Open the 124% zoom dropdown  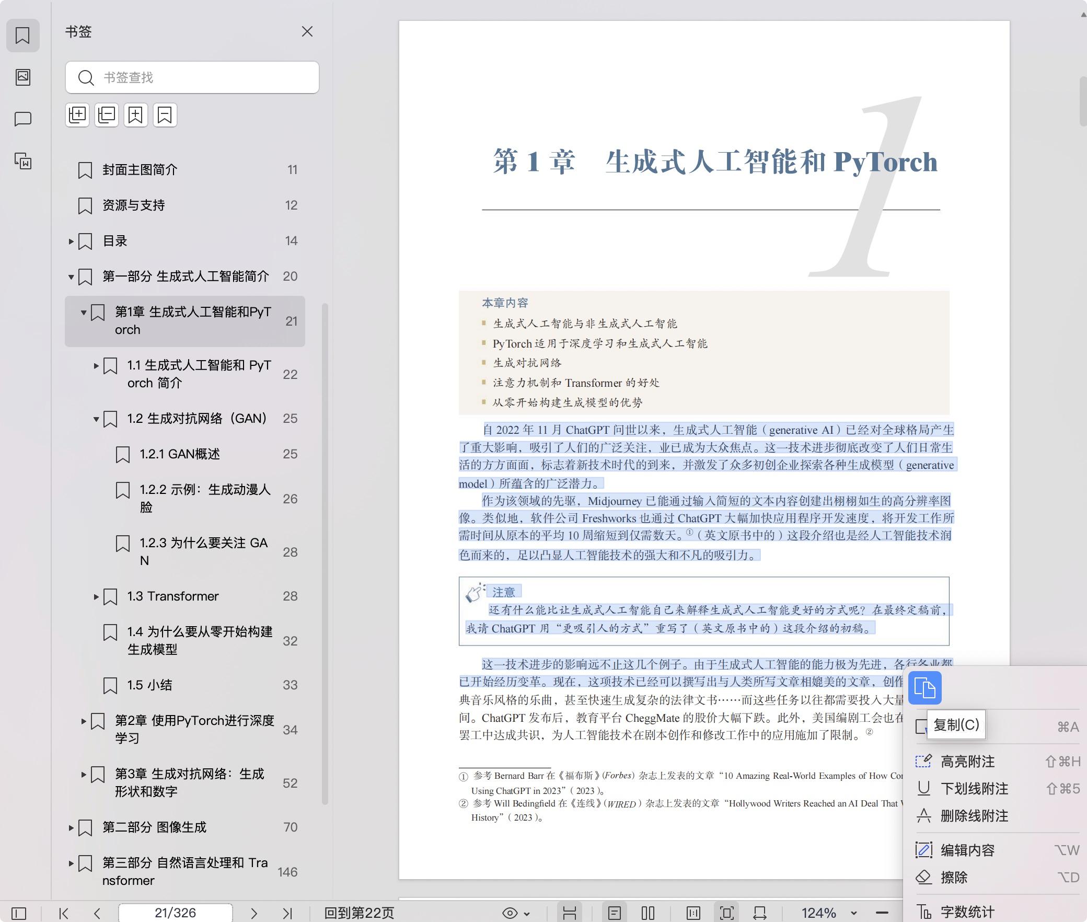[853, 913]
